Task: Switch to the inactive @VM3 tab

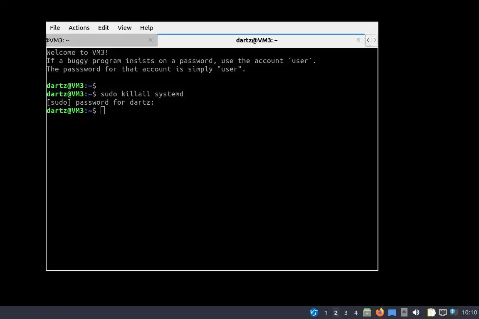Action: (101, 40)
